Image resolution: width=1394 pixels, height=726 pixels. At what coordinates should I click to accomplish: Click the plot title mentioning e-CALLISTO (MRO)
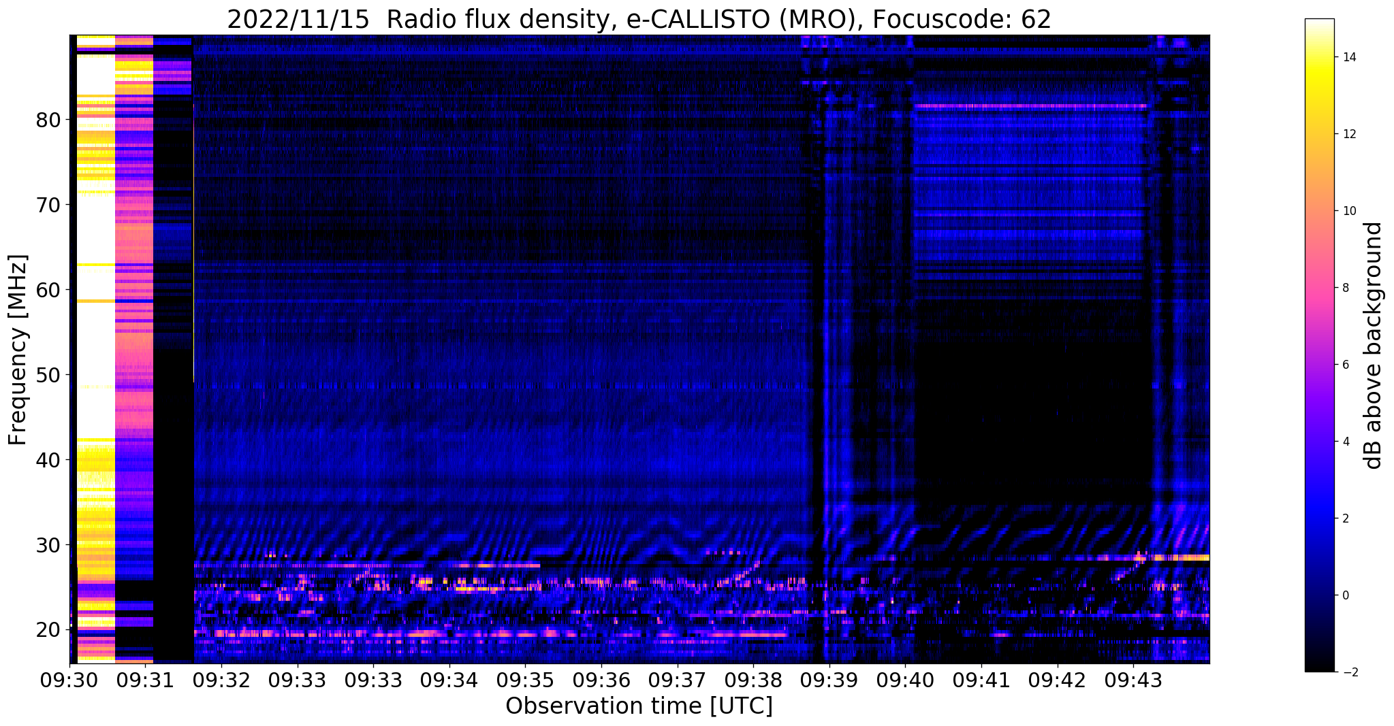639,20
